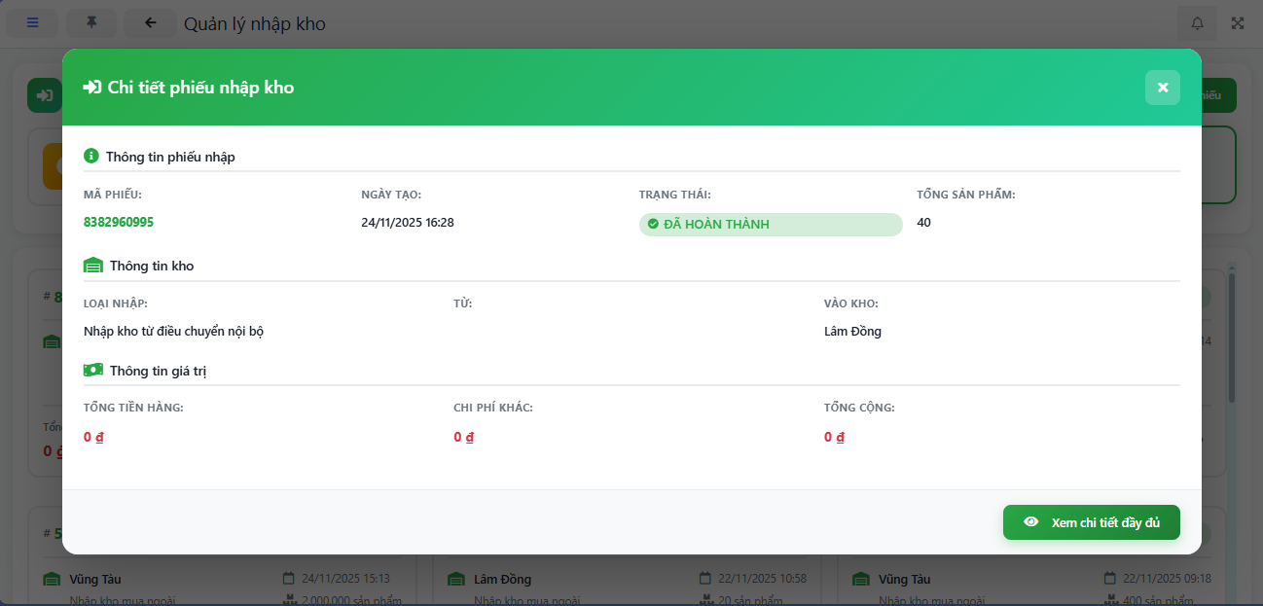Image resolution: width=1263 pixels, height=606 pixels.
Task: Click the Lâm Đồng warehouse value in dialog
Action: [x=852, y=331]
